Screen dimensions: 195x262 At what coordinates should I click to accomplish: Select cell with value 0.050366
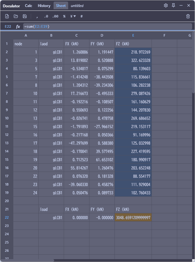coord(102,135)
